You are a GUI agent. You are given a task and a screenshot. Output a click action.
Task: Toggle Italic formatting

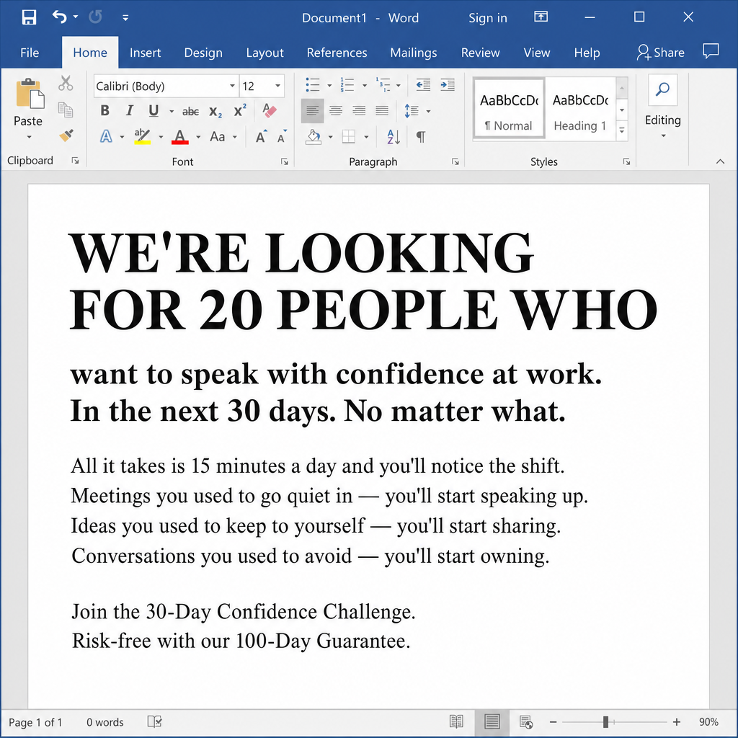[x=130, y=110]
